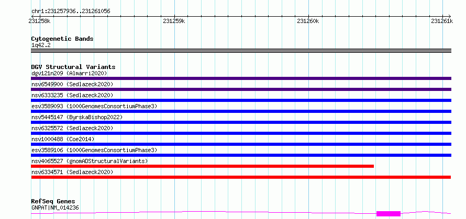Image resolution: width=466 pixels, height=219 pixels.
Task: Select the nsv6325572 (Sedlazeck2020) blue bar
Action: [x=241, y=133]
